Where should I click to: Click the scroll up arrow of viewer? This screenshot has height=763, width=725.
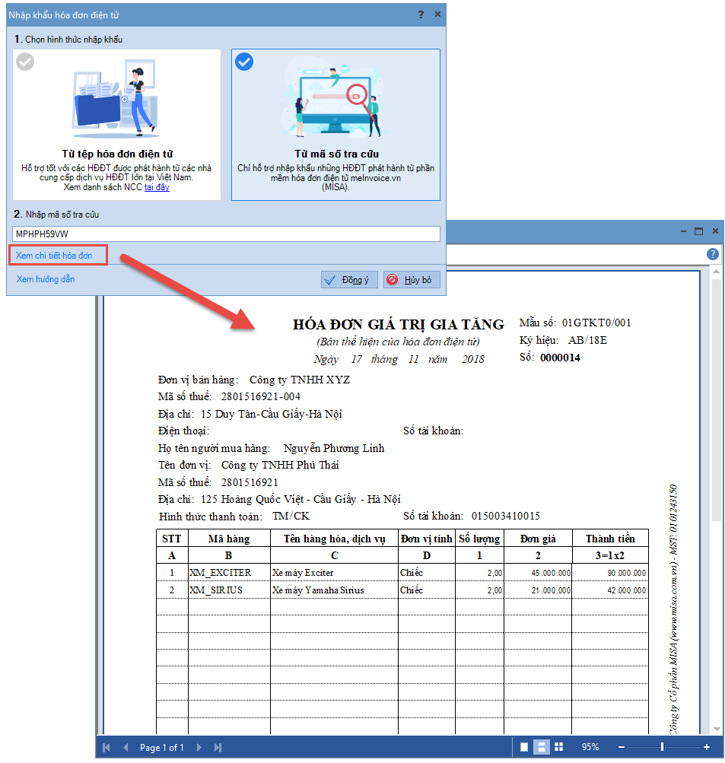[x=716, y=272]
